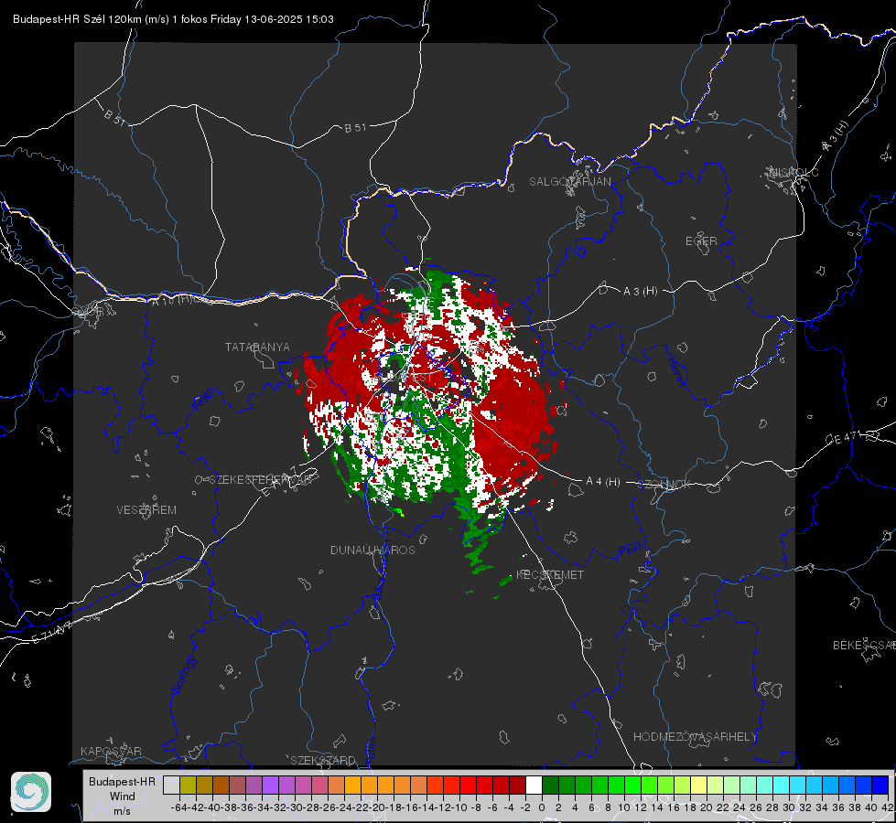Click the HÓDMEZŐVÁSÁRHELY city label
The height and width of the screenshot is (823, 896).
click(695, 736)
